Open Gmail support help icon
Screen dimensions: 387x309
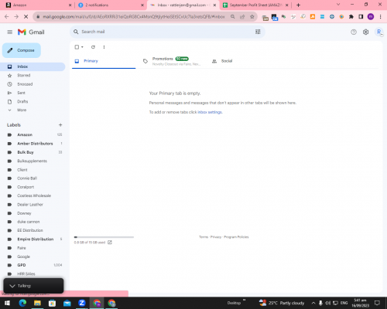click(354, 32)
